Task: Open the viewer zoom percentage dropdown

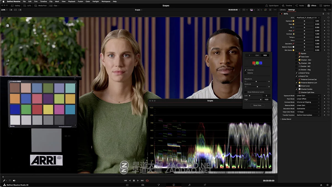Action: [4, 10]
